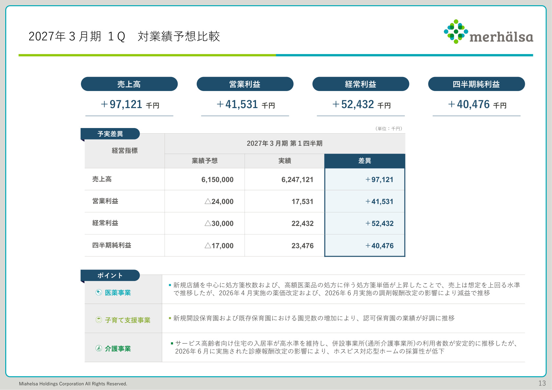
Task: Click the 子育て支援事業 circle icon
Action: point(99,320)
